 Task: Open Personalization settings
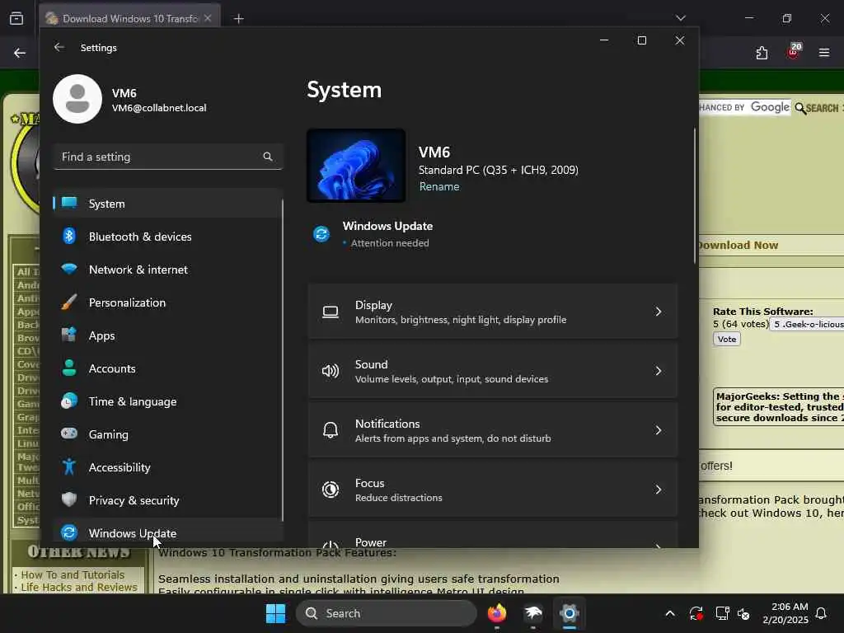(167, 302)
